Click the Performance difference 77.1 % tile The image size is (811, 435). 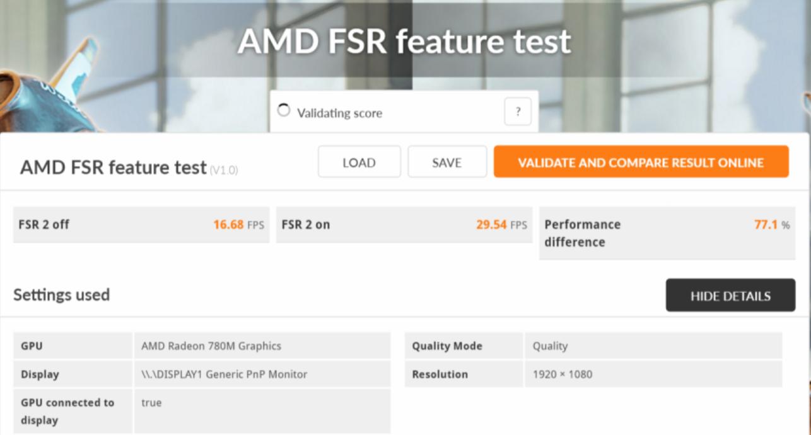click(x=667, y=234)
